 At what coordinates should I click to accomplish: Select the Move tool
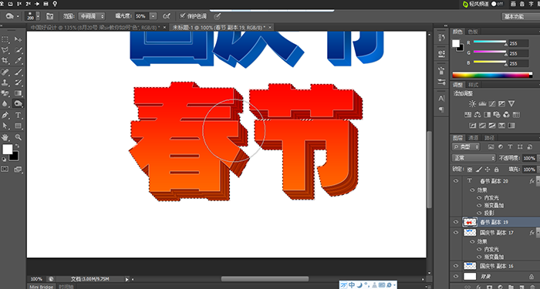pyautogui.click(x=18, y=39)
